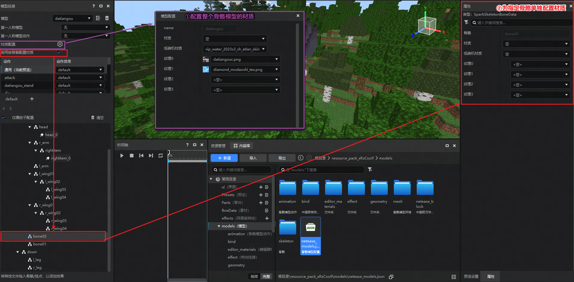Select complete view mode tab

[266, 277]
